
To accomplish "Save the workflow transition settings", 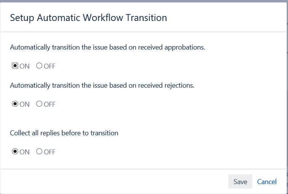I will point(240,182).
